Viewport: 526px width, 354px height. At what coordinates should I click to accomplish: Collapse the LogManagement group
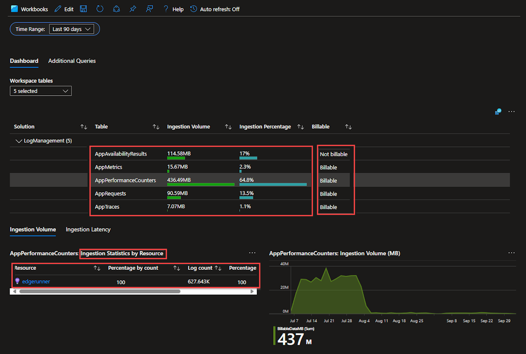click(19, 141)
